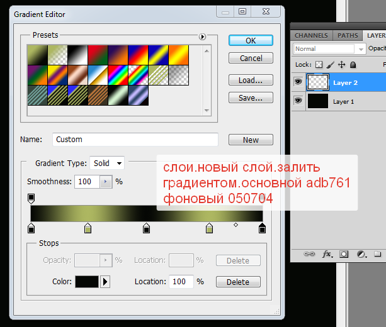The width and height of the screenshot is (386, 327).
Task: Click the gradient Name field
Action: coord(135,140)
